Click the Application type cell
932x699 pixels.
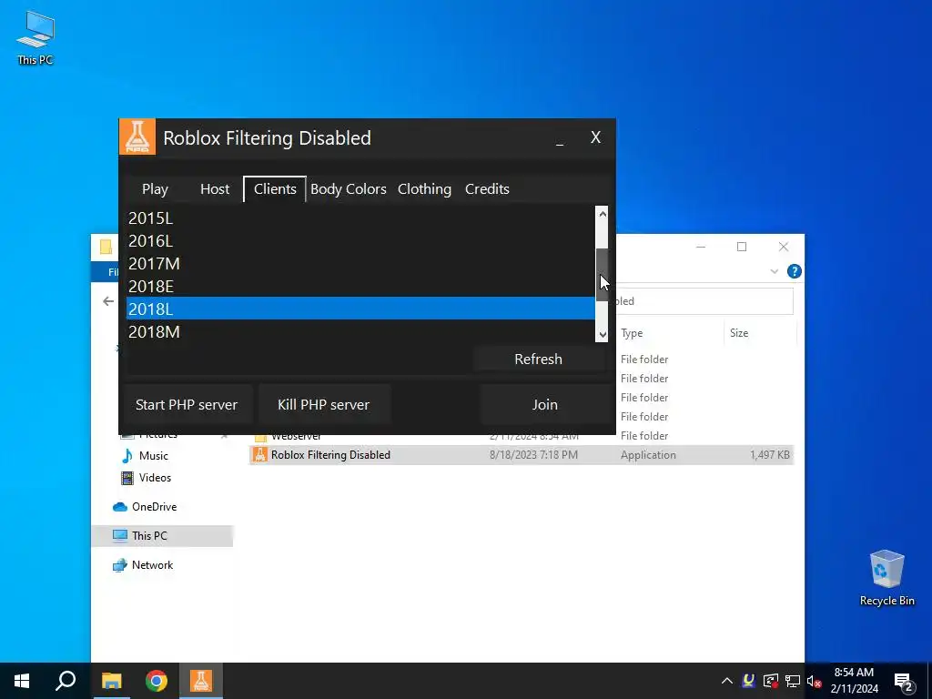[x=648, y=455]
